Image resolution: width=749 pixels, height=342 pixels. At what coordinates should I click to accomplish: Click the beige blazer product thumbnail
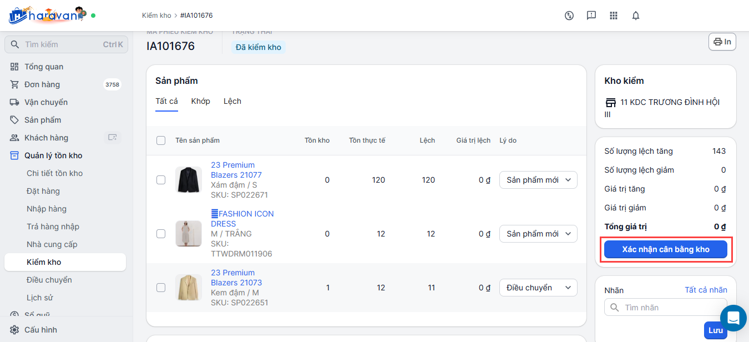189,288
